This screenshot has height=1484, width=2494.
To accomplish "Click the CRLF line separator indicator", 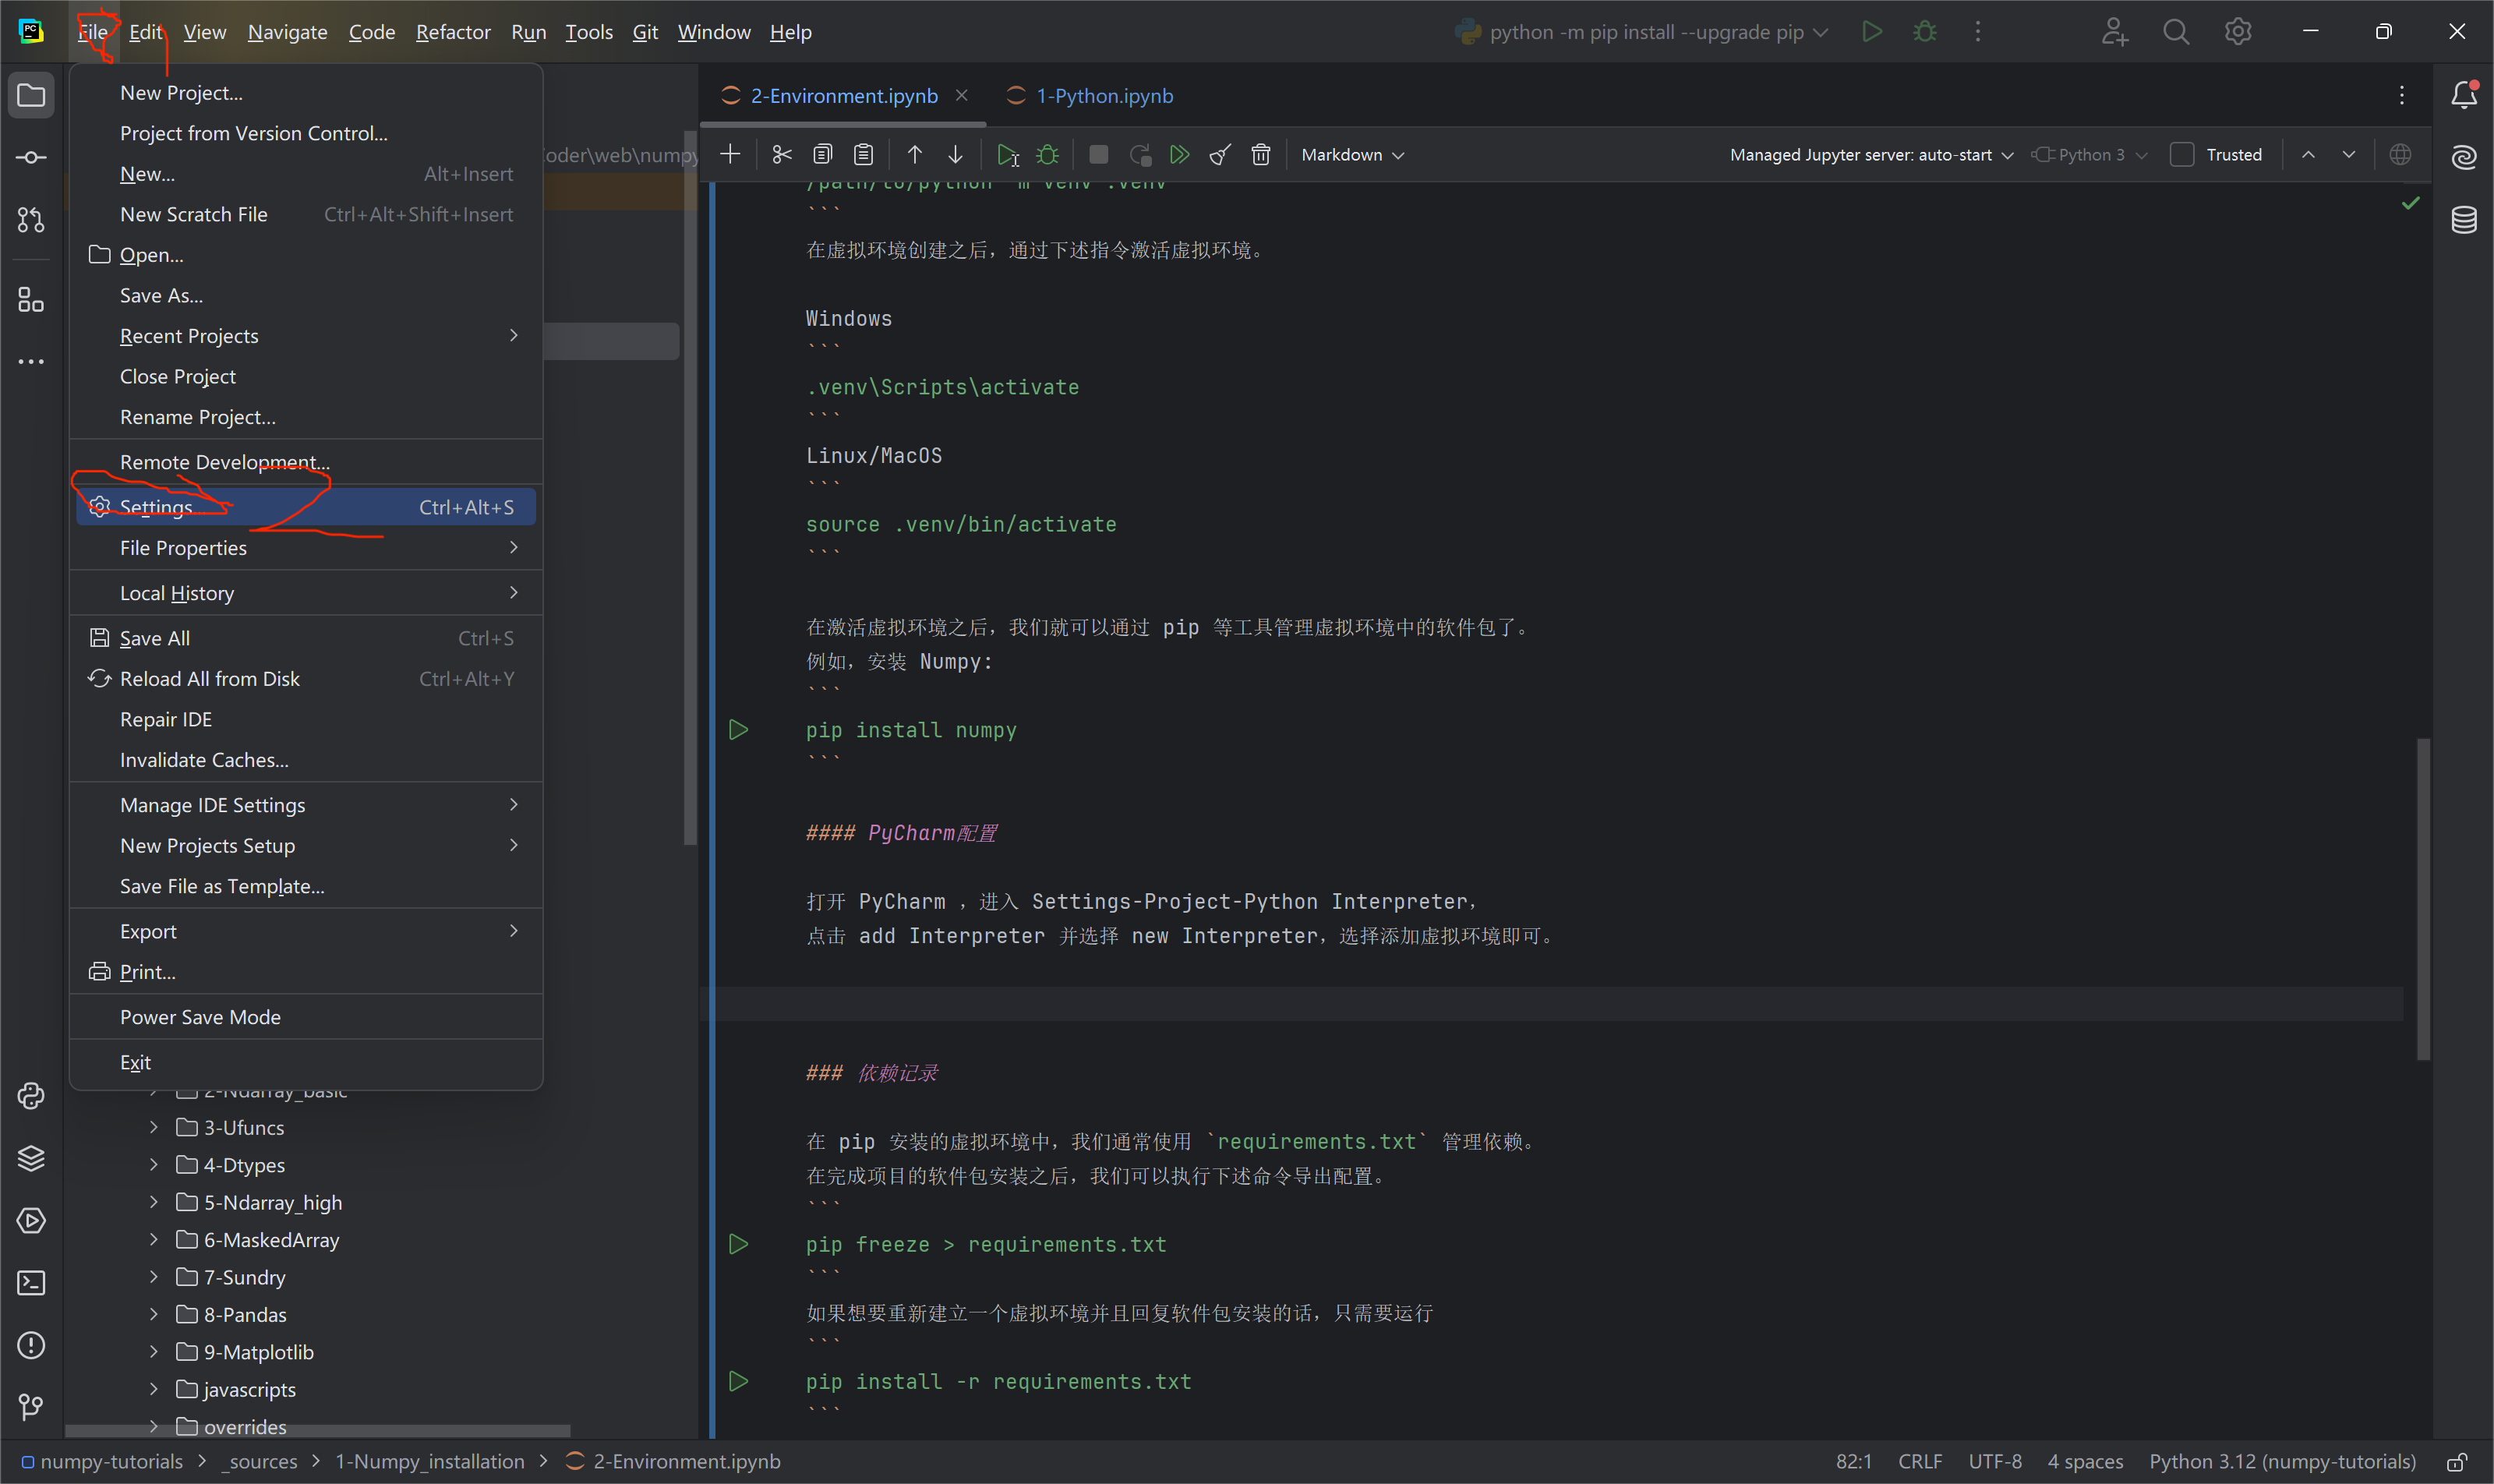I will tap(1920, 1461).
